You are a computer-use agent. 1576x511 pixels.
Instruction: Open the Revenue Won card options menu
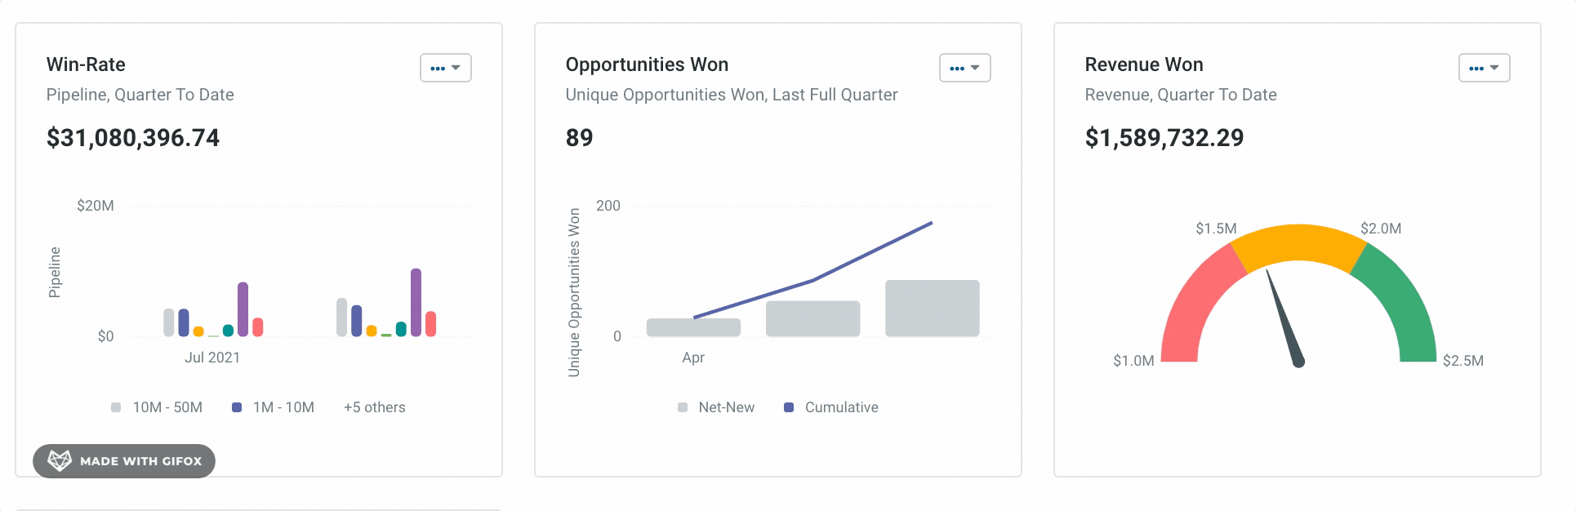[1485, 68]
